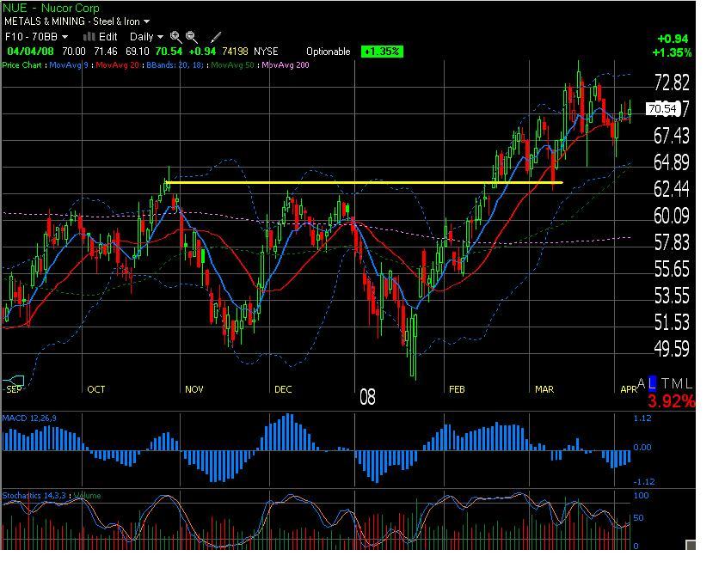The width and height of the screenshot is (725, 568).
Task: Click the APR month label
Action: point(629,389)
